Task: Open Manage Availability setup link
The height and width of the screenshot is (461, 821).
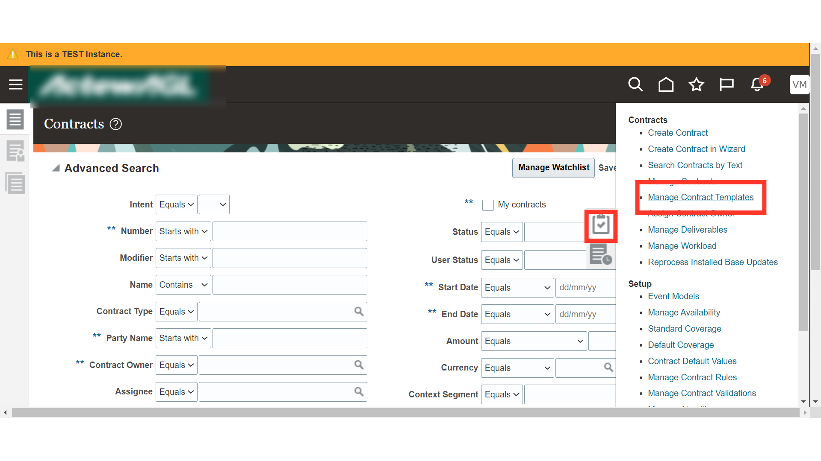Action: (x=684, y=312)
